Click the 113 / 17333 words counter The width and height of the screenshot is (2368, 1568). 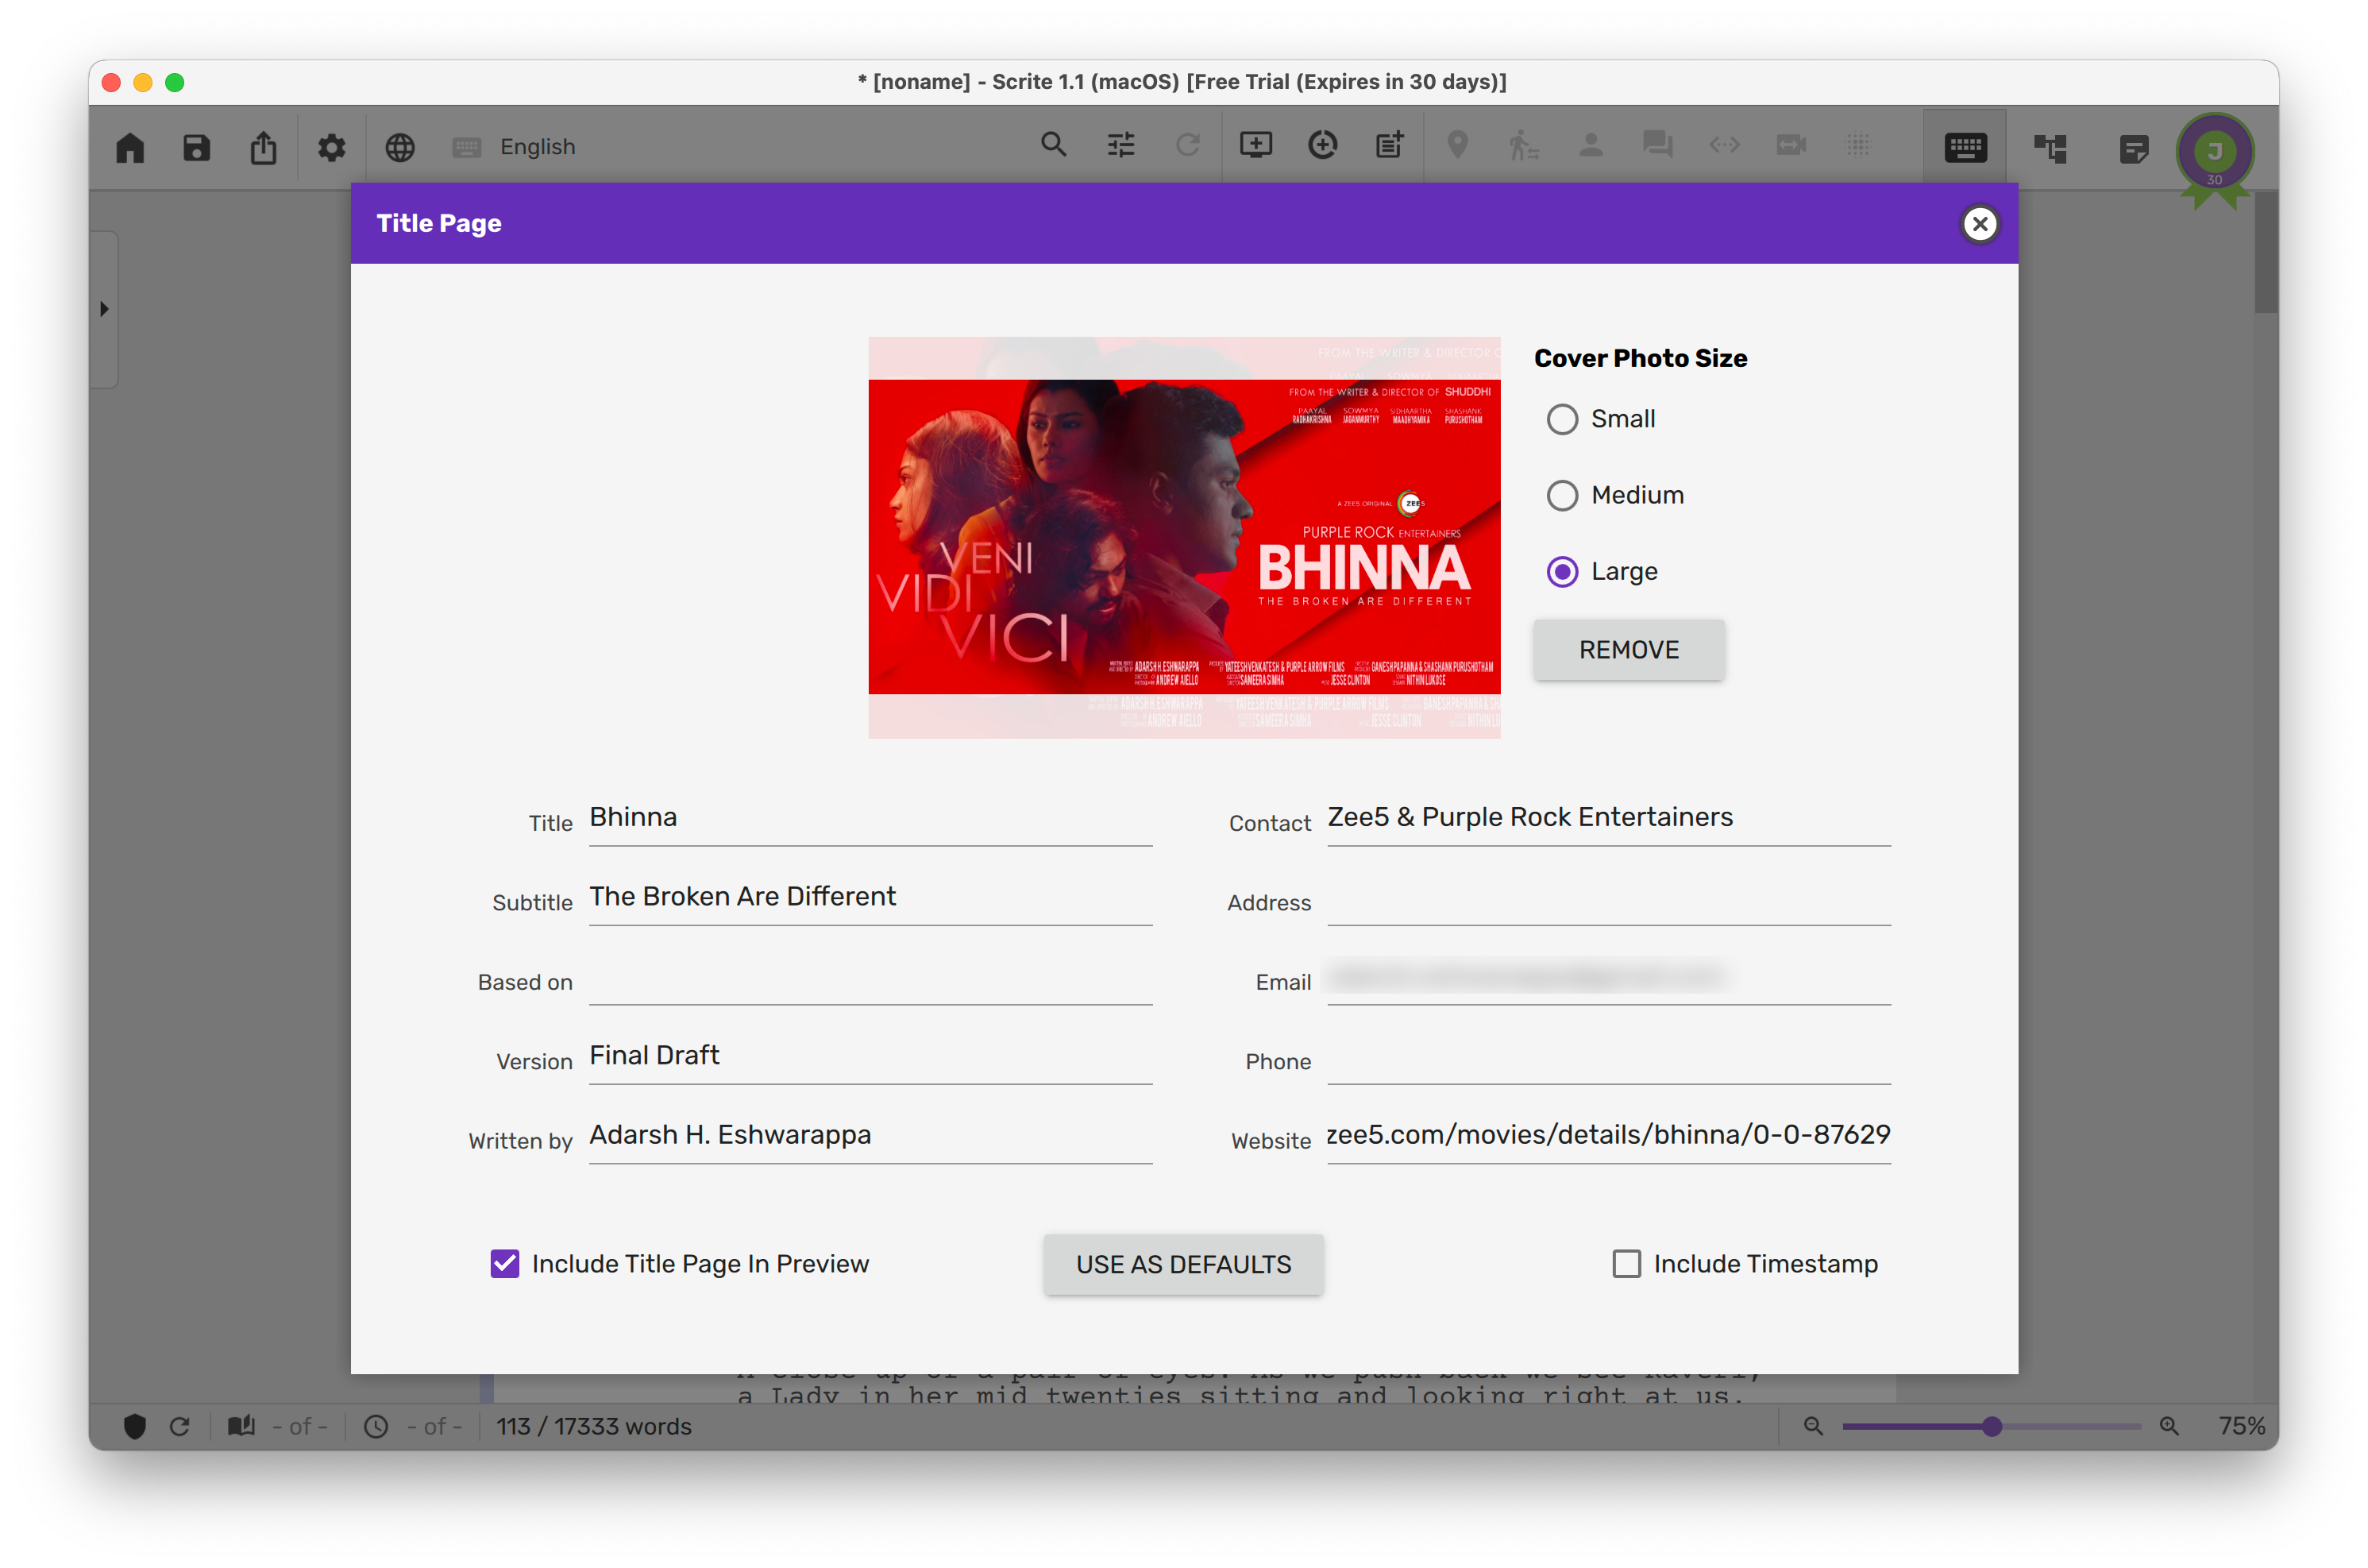click(594, 1427)
